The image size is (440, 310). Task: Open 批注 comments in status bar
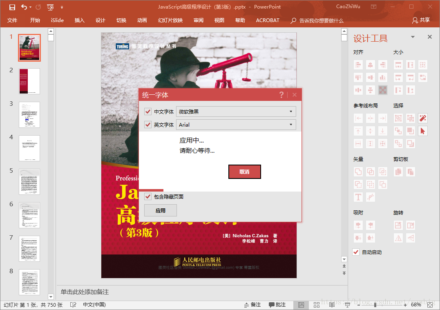pos(277,305)
